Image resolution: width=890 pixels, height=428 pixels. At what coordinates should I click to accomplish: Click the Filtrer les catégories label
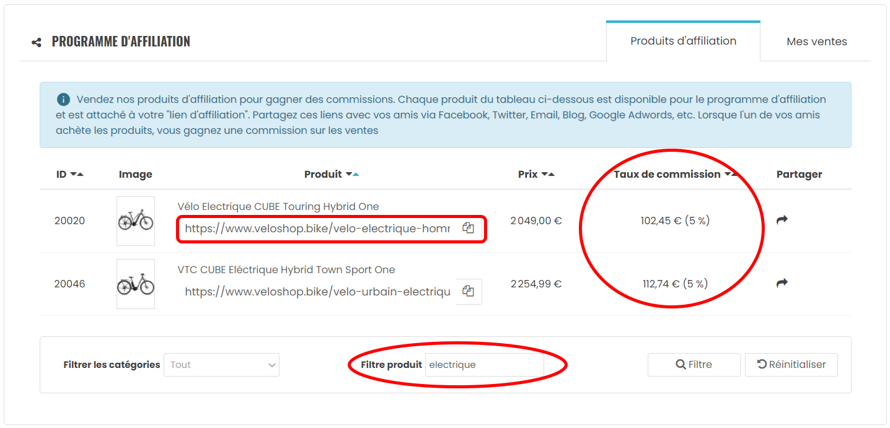coord(112,365)
